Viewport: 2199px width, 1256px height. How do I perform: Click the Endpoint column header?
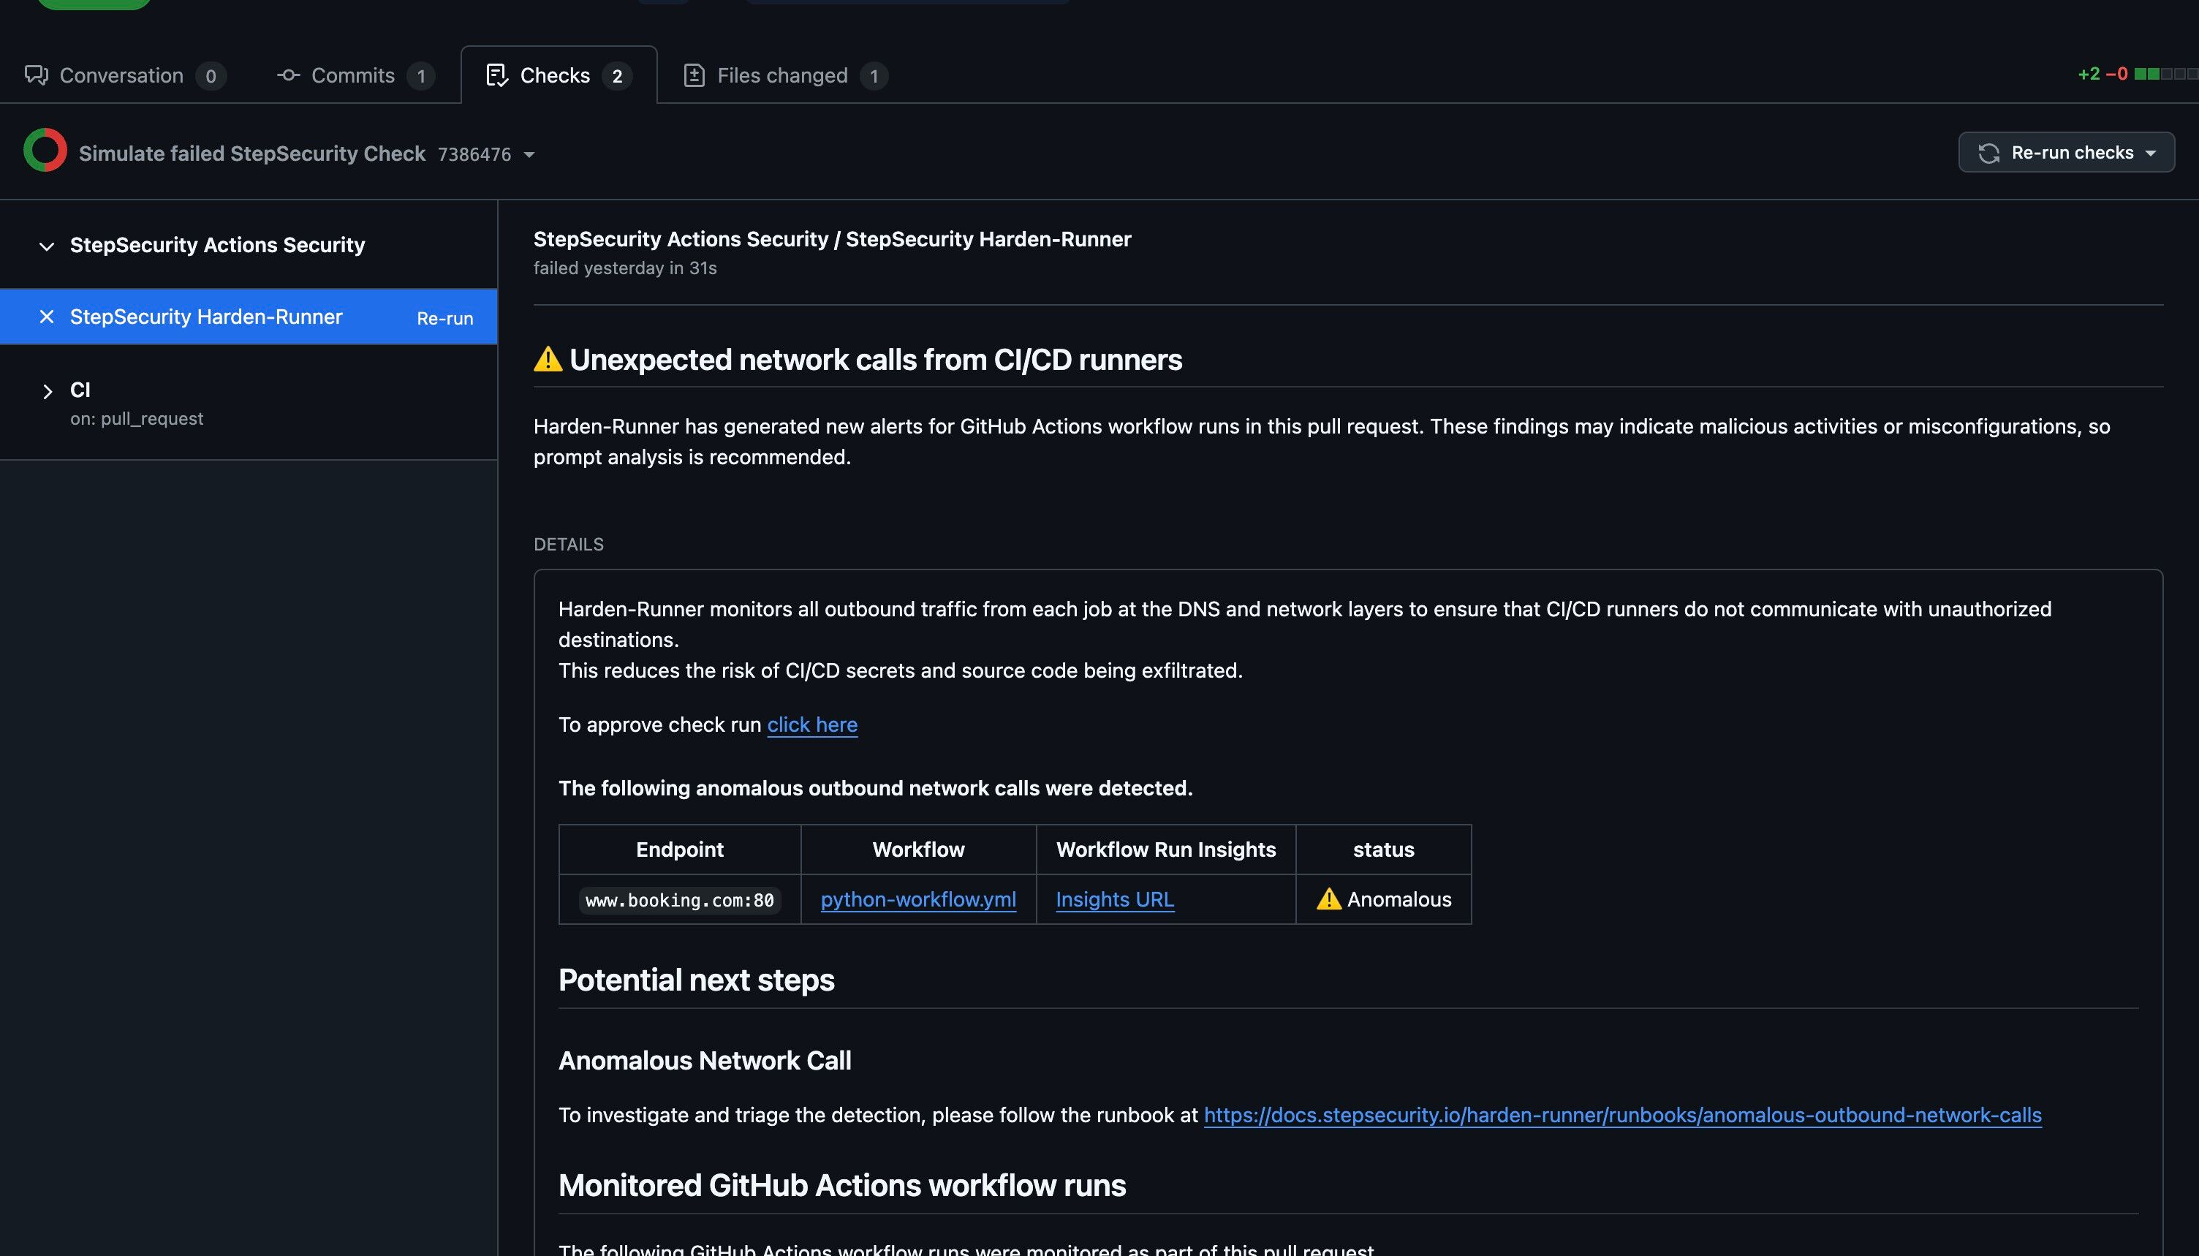tap(680, 850)
